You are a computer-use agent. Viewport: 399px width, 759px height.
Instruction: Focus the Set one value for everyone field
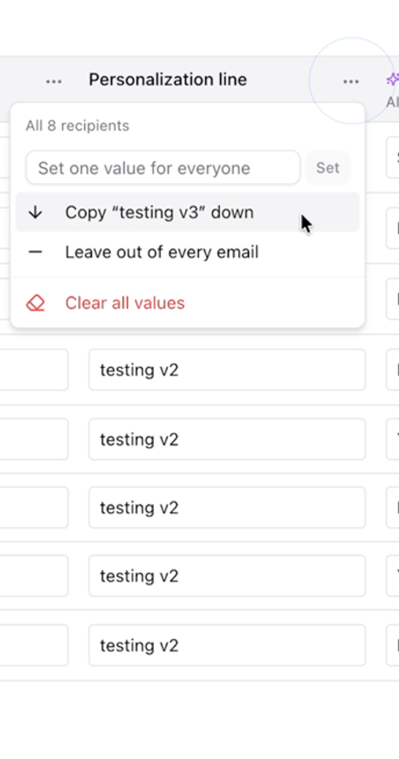click(x=163, y=168)
